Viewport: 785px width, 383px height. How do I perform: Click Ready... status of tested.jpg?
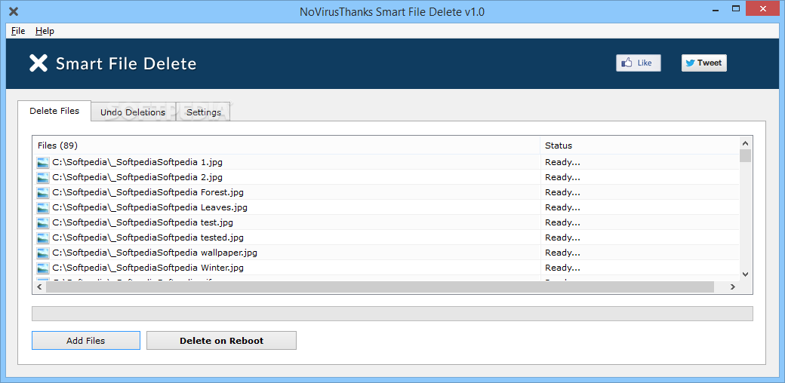click(x=562, y=237)
